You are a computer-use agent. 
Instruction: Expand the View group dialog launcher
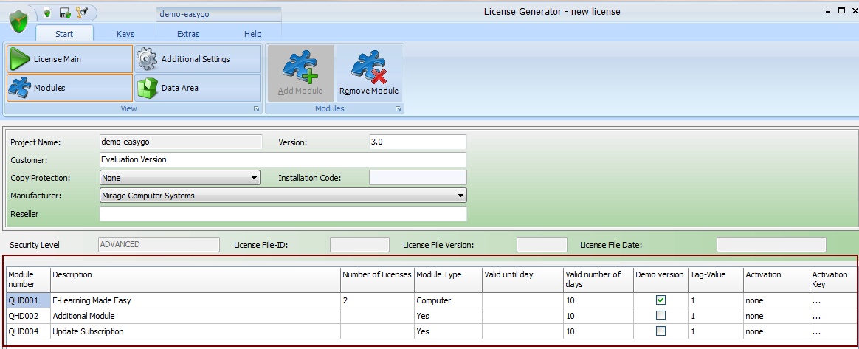[257, 109]
